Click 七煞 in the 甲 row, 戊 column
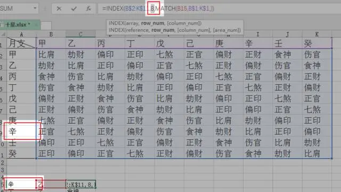The height and width of the screenshot is (192, 341). pyautogui.click(x=169, y=54)
